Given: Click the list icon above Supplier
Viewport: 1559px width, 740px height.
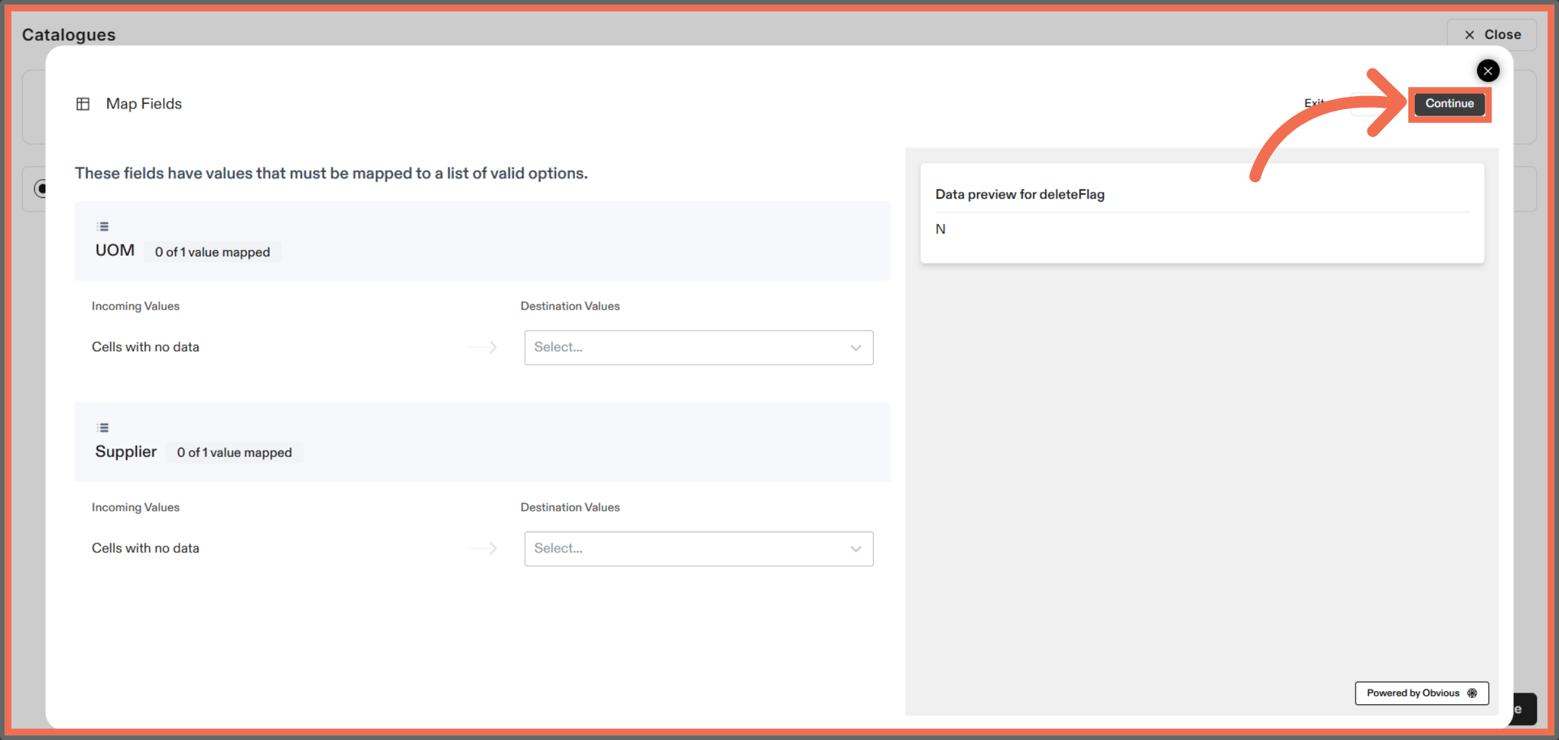Looking at the screenshot, I should (x=103, y=428).
